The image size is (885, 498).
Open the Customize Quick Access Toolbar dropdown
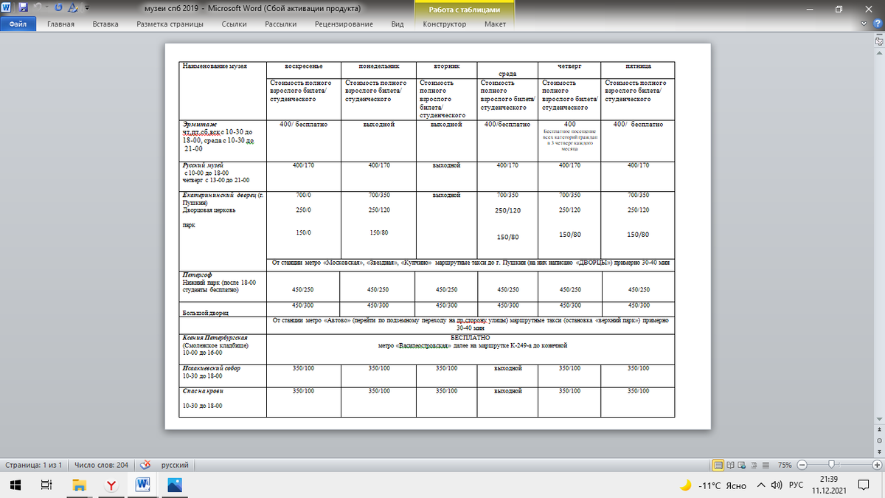pyautogui.click(x=87, y=9)
